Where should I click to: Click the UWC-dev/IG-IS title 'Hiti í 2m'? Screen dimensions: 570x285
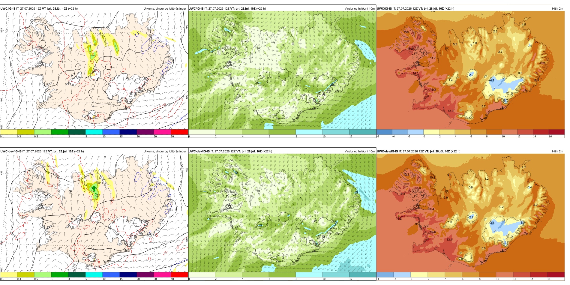[x=558, y=151]
